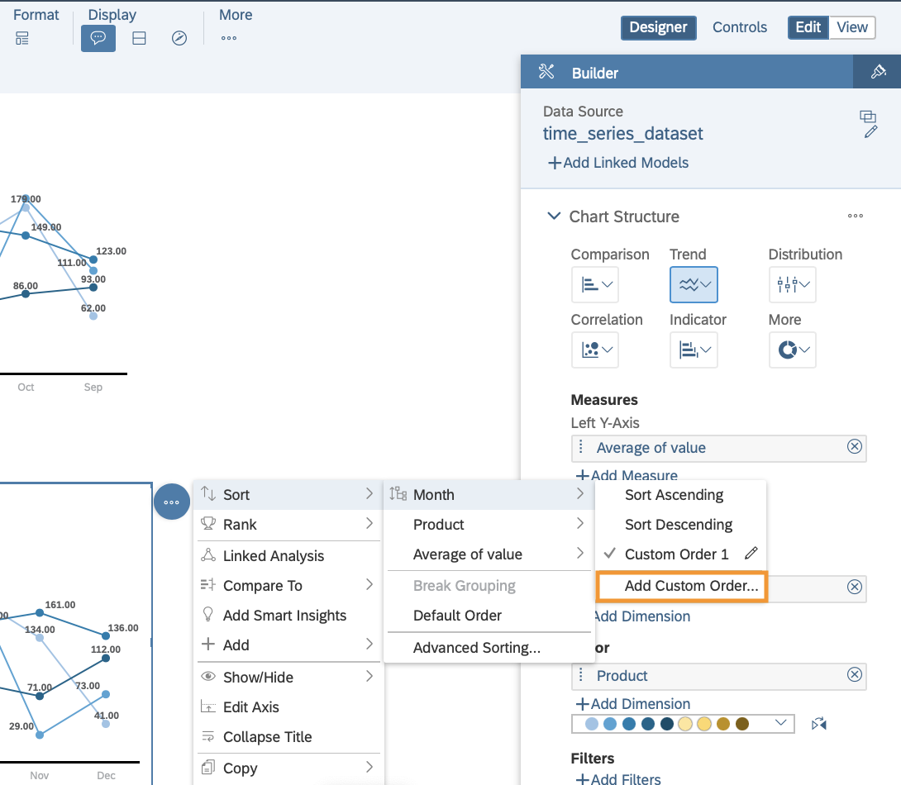Click the Format toolbar icon
The width and height of the screenshot is (901, 785).
click(x=22, y=38)
